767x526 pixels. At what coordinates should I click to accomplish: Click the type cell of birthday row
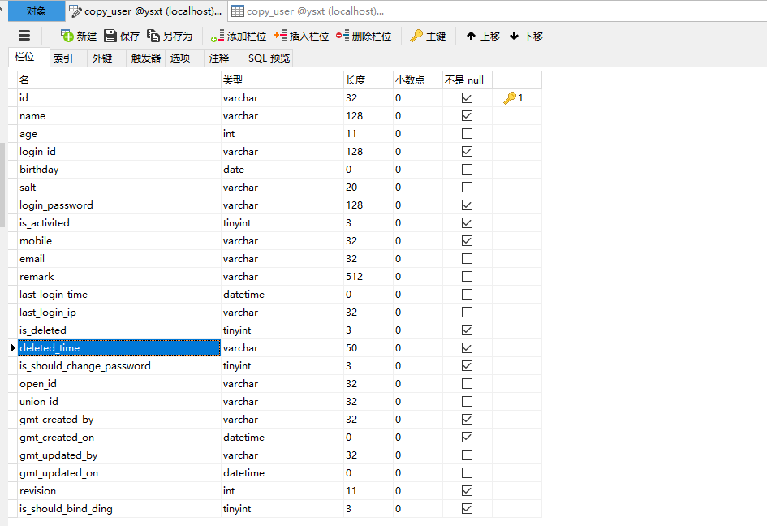pos(282,170)
